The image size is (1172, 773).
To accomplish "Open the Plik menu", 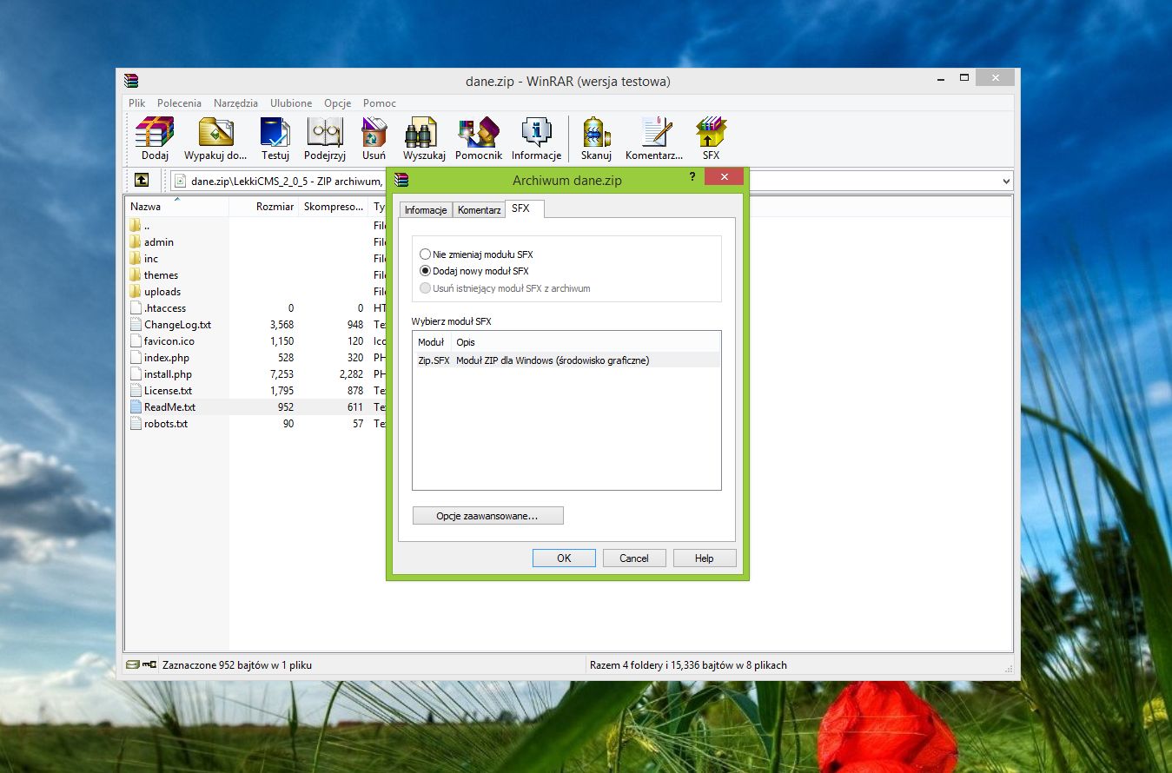I will 137,102.
